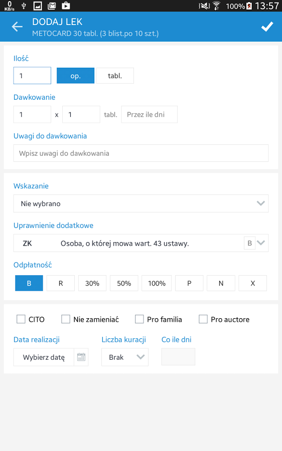Choose 30% payment level
282x451 pixels.
point(92,283)
